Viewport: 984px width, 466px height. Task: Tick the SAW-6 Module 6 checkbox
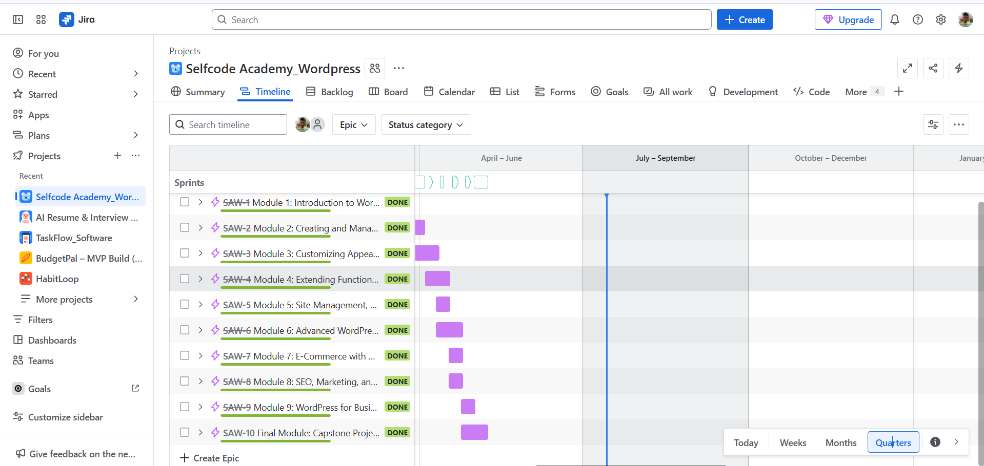[x=185, y=330]
